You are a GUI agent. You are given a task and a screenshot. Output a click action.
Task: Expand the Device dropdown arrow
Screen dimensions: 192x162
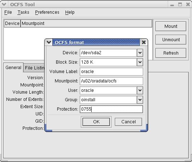[x=140, y=53]
